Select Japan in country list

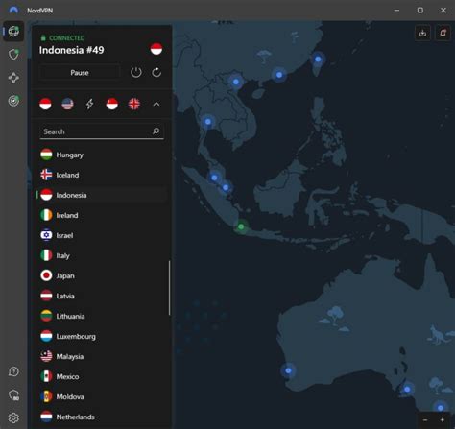pos(102,275)
